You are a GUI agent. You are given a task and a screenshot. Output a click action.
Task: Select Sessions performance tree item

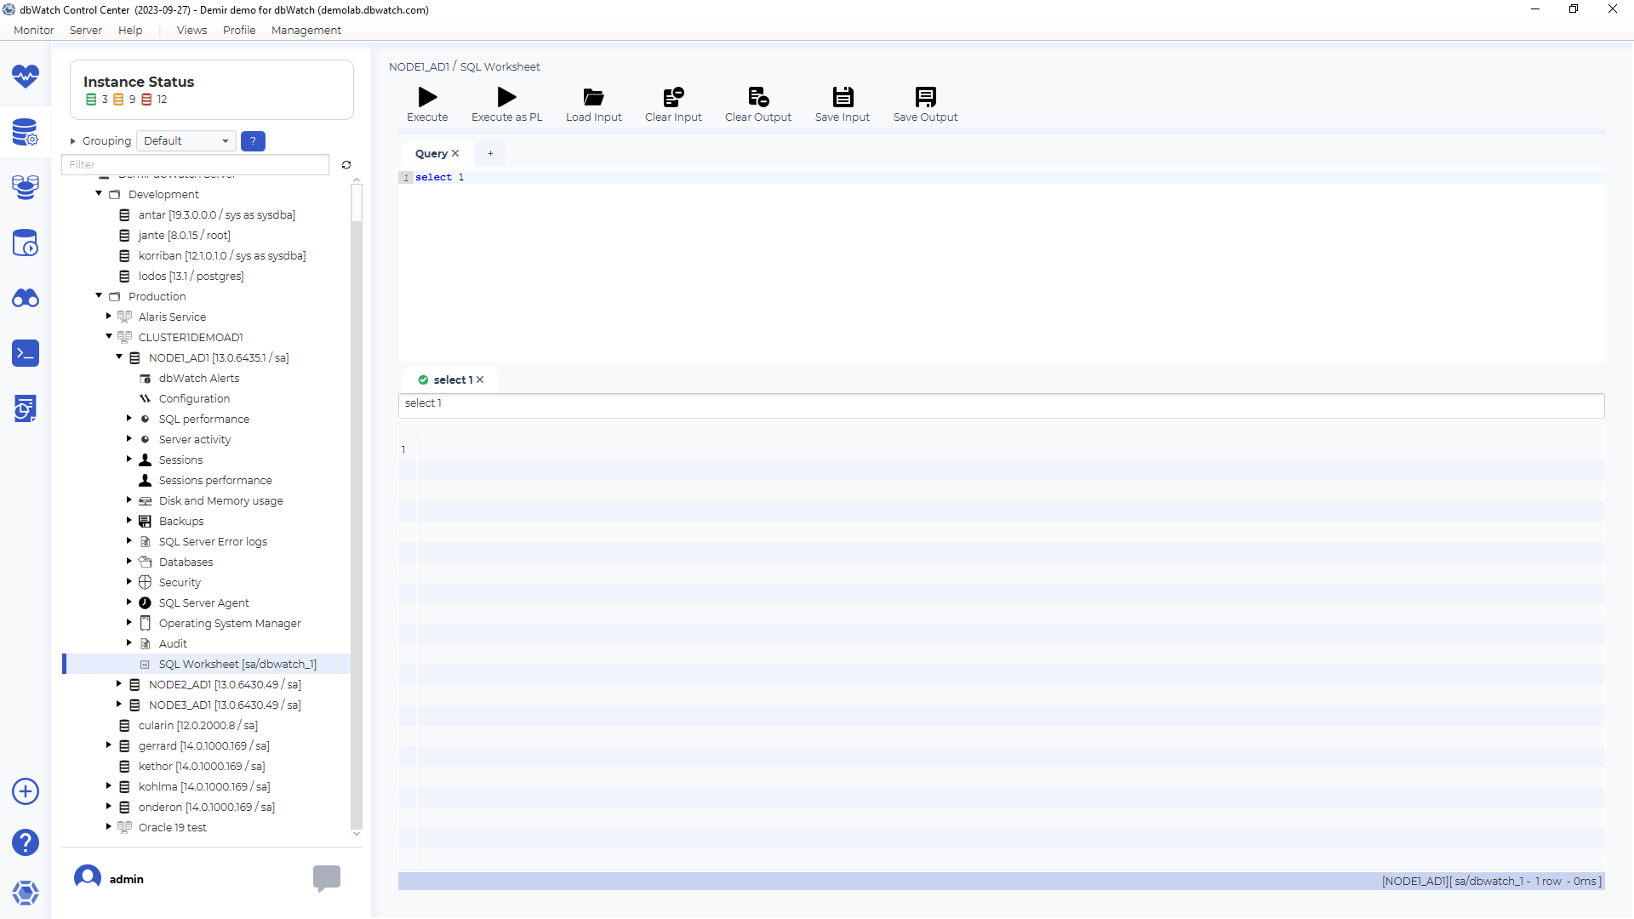pyautogui.click(x=215, y=480)
